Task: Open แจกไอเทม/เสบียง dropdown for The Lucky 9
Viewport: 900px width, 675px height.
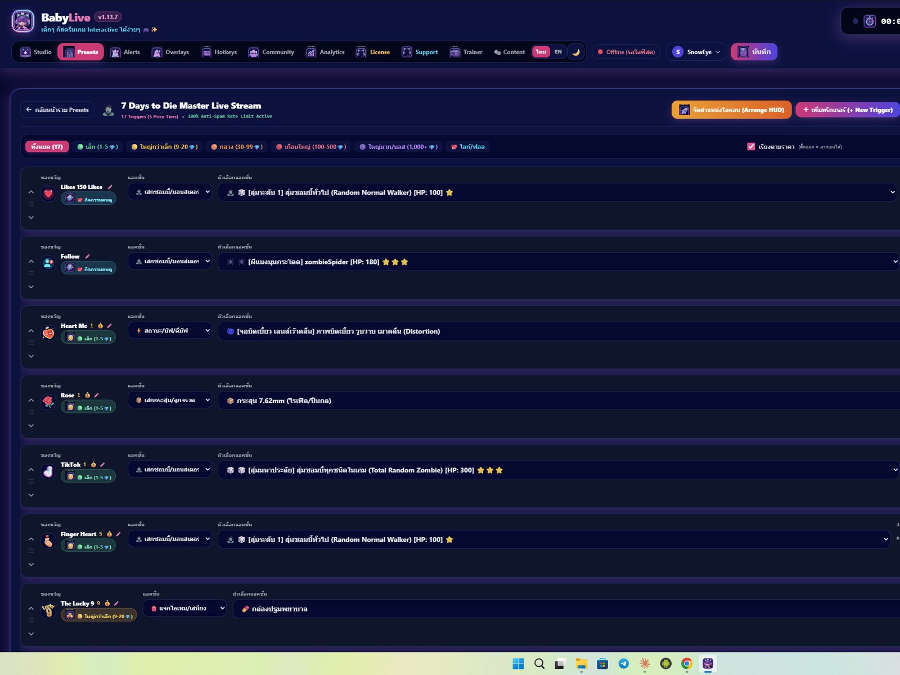Action: click(x=184, y=608)
